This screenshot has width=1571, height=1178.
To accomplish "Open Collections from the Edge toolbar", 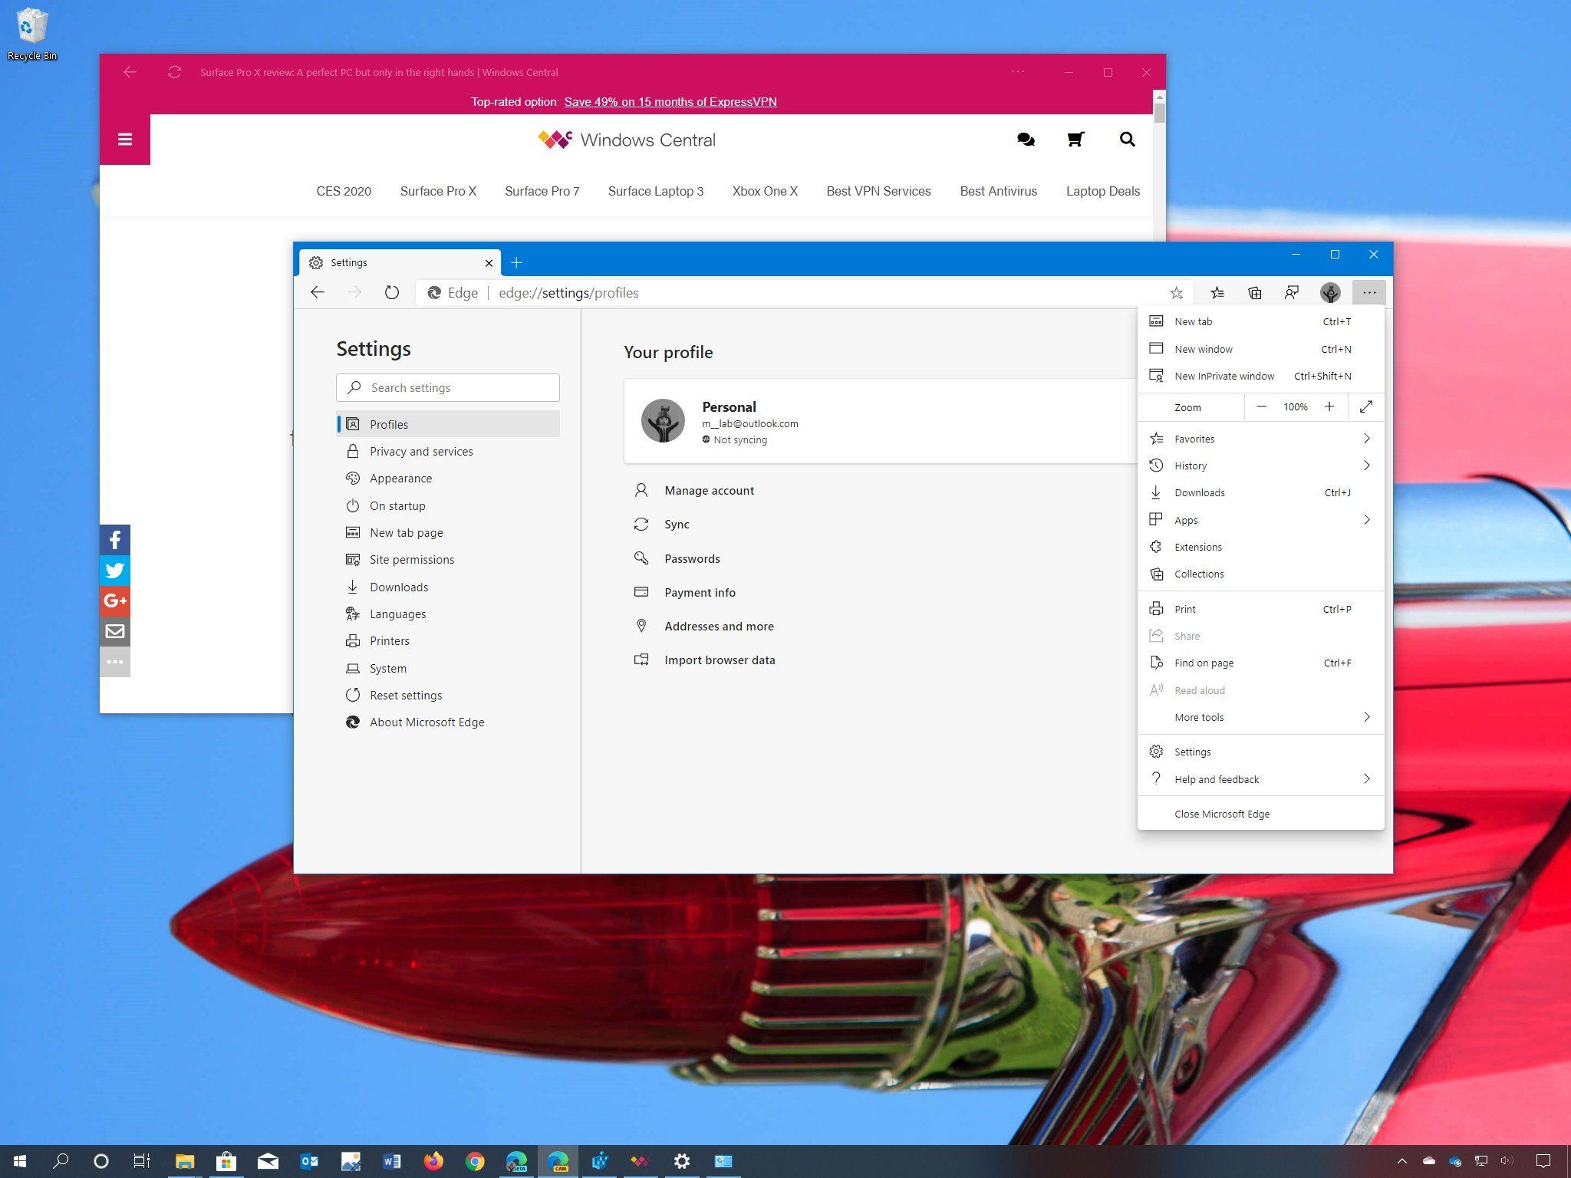I will pos(1255,292).
